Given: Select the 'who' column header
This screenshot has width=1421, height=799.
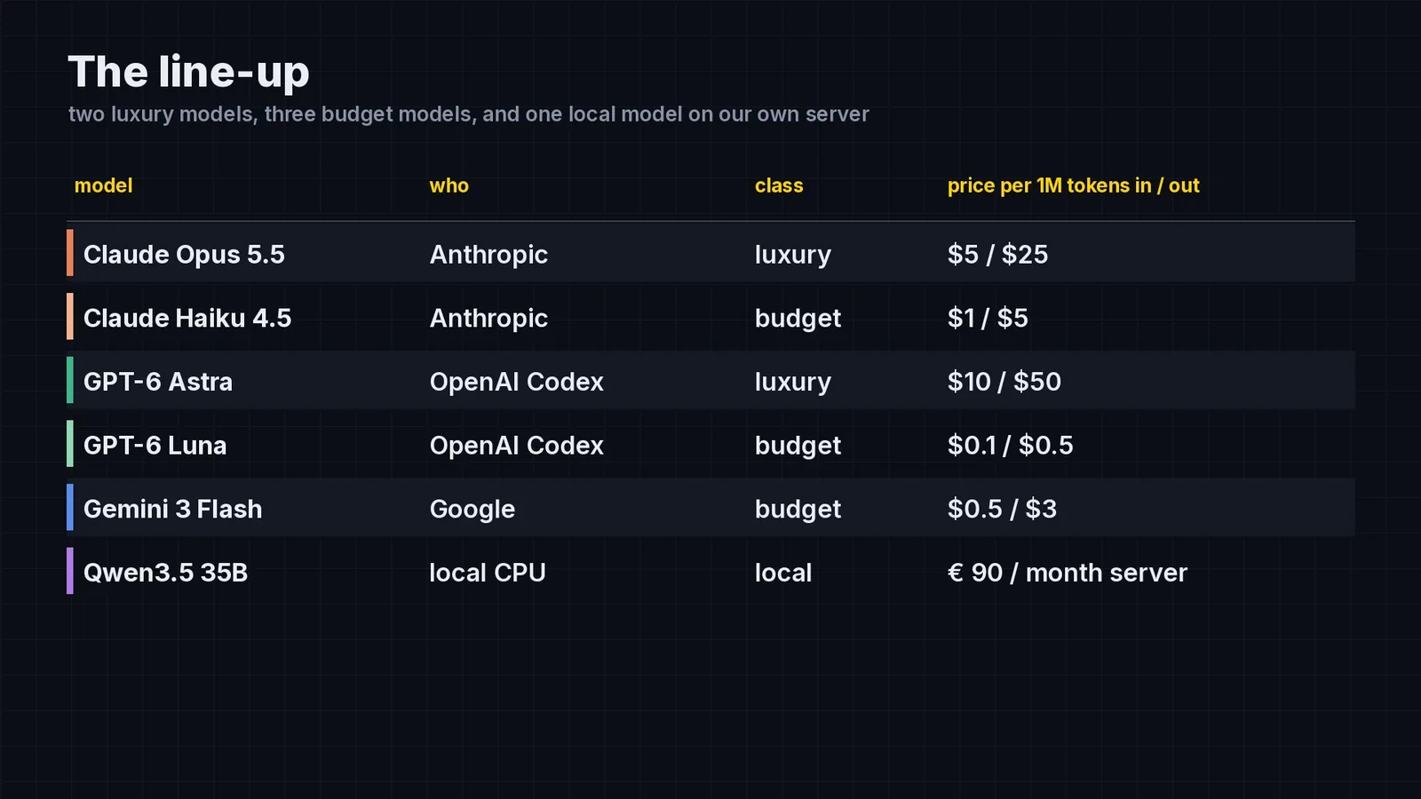Looking at the screenshot, I should tap(449, 186).
